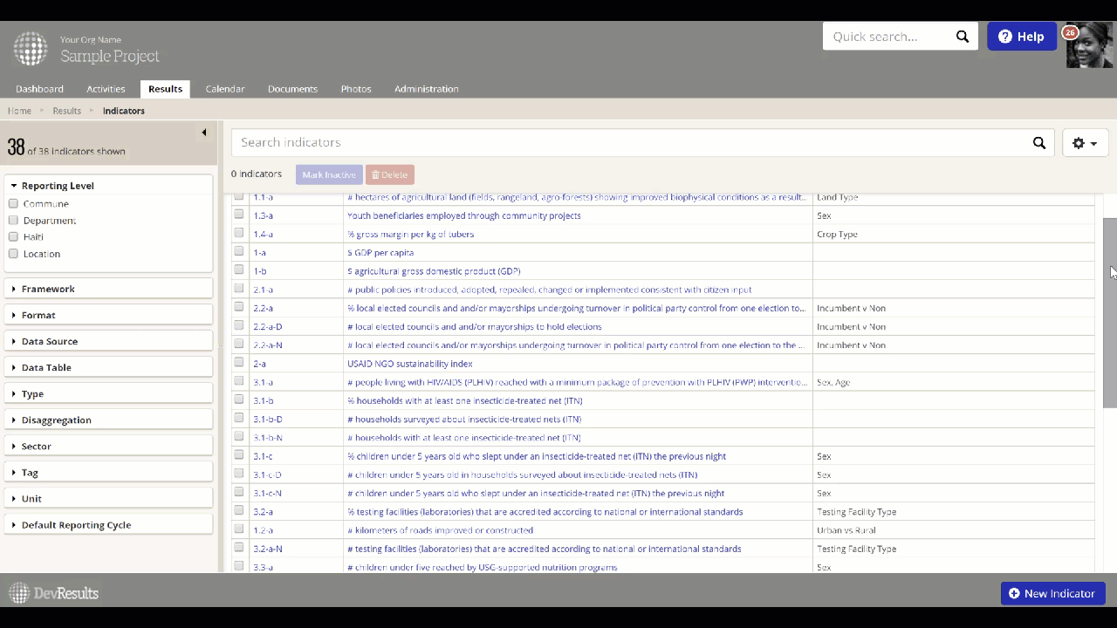Select checkbox for indicator 1-a
This screenshot has height=628, width=1117.
[239, 251]
